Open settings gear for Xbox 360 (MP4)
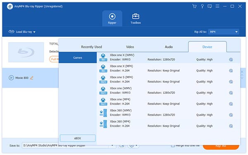Viewport: 248px width, 155px height. click(231, 126)
